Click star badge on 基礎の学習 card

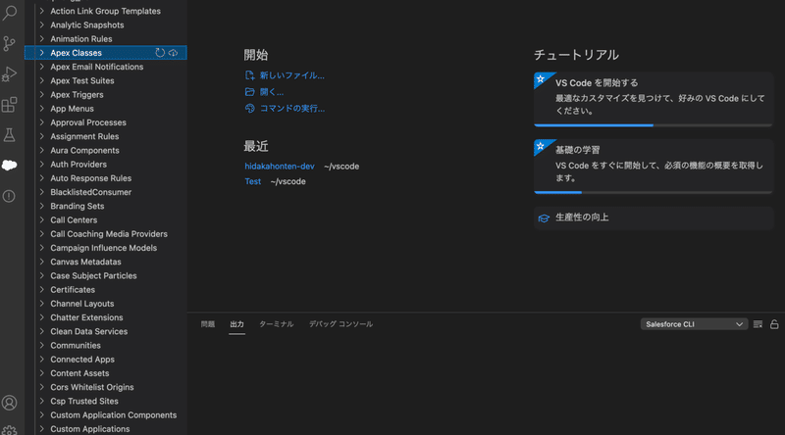(x=541, y=146)
